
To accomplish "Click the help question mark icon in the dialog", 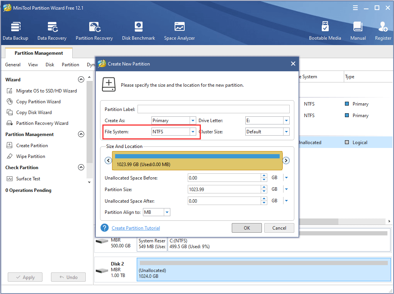I will click(x=105, y=228).
